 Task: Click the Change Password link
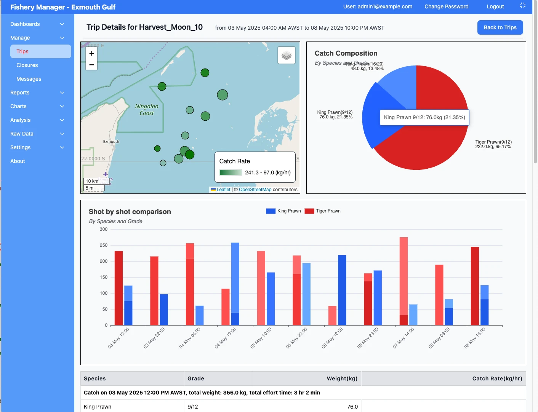pos(446,6)
